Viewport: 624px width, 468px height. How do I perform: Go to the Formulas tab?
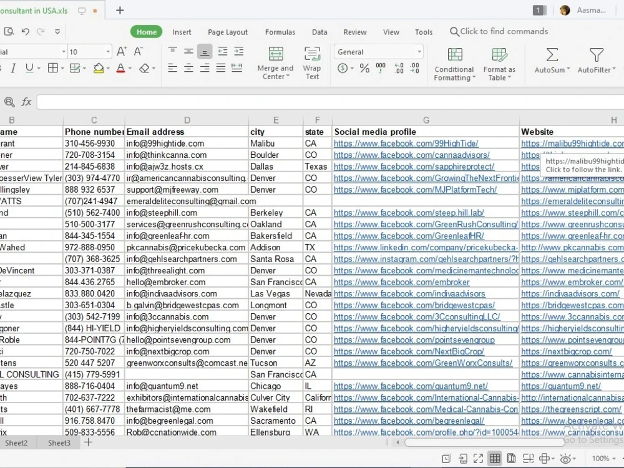coord(280,32)
